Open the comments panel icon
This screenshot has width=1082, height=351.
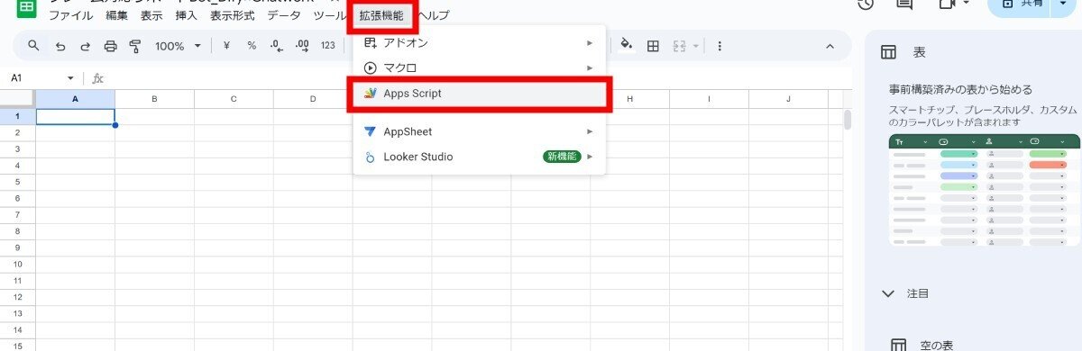point(904,4)
